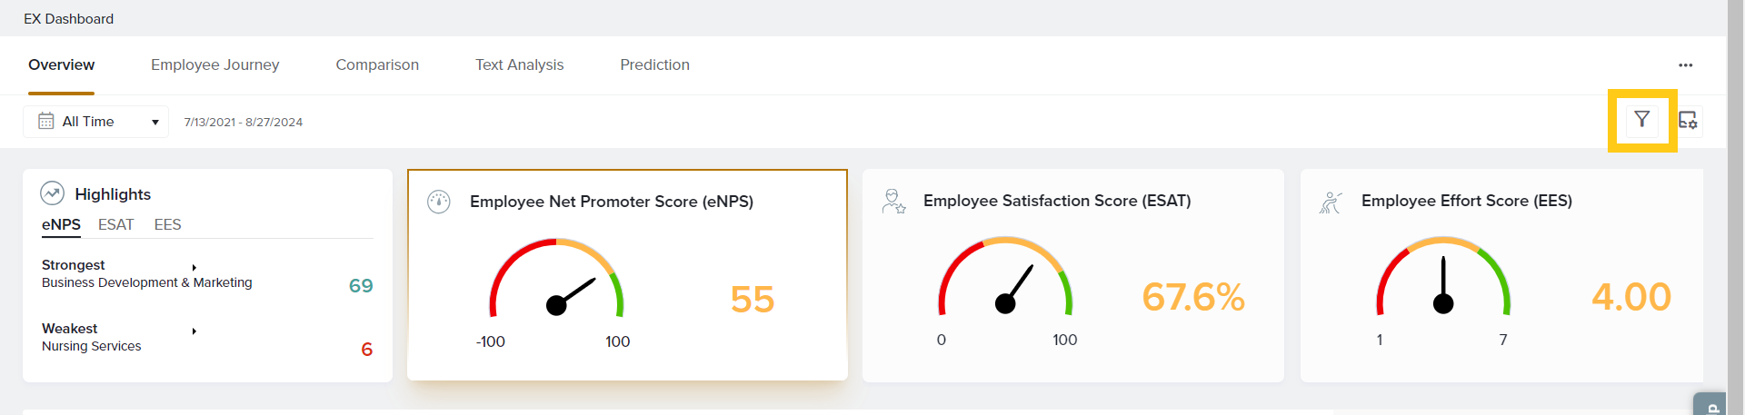Click the calendar icon in date filter
The width and height of the screenshot is (1745, 415).
[46, 122]
